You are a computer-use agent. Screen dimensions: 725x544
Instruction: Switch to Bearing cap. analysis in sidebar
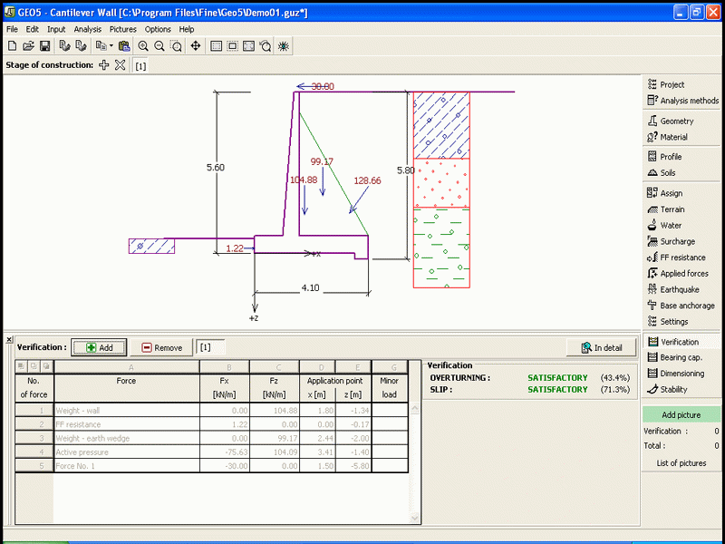[681, 357]
